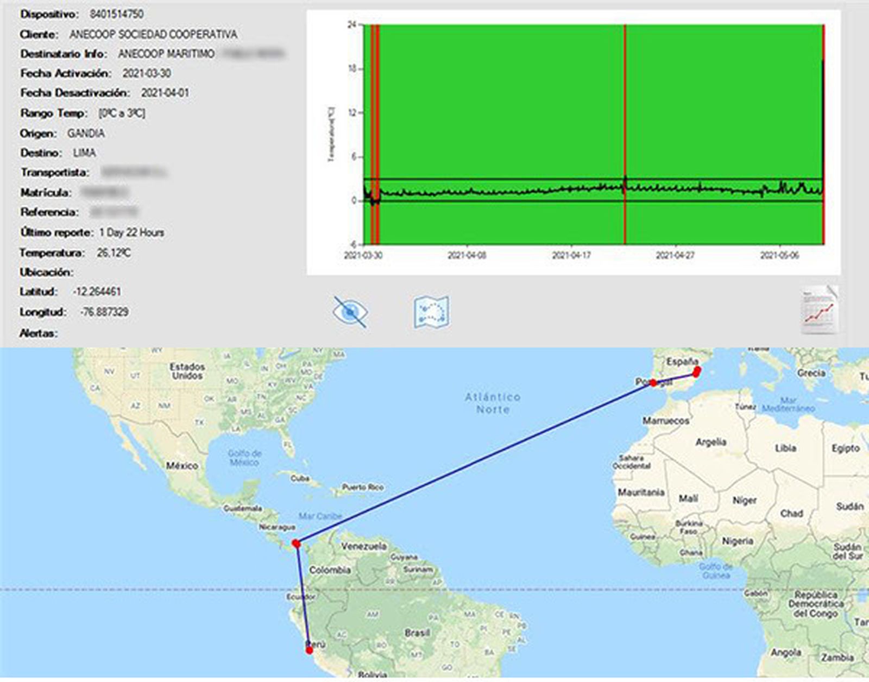The image size is (869, 682).
Task: Click the ANECOOP SOCIEDAD COOPERATIVA client name
Action: pyautogui.click(x=153, y=35)
